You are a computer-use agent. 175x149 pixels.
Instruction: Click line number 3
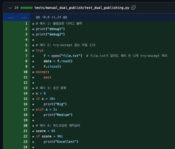point(26,34)
